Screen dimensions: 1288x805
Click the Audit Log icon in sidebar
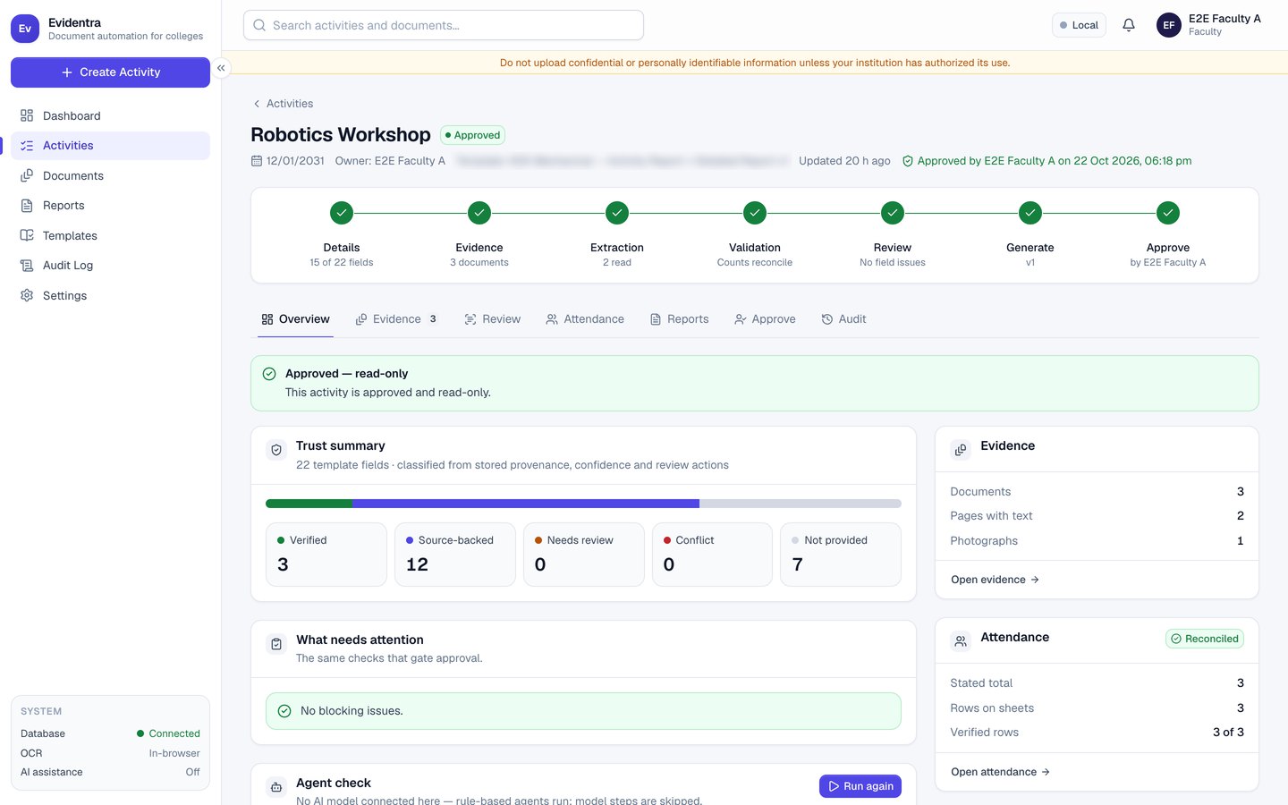27,265
